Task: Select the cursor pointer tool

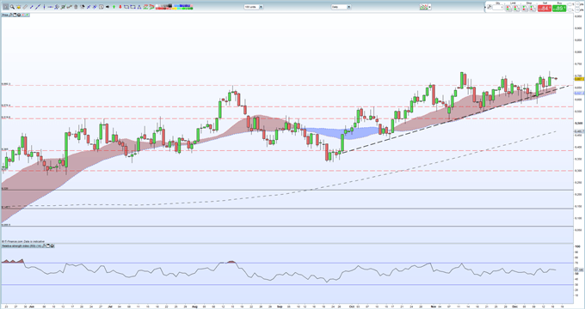Action: [6, 7]
